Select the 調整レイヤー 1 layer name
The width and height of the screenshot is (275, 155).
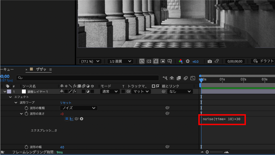coord(38,92)
